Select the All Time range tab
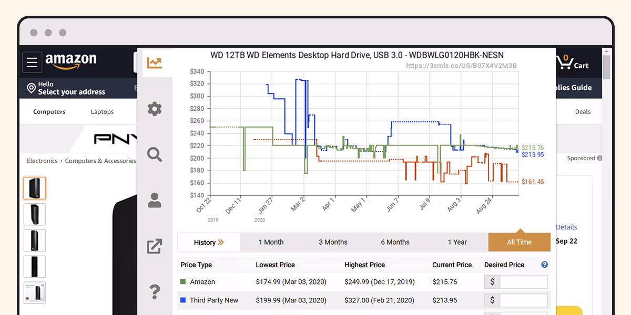The width and height of the screenshot is (631, 315). [x=519, y=242]
